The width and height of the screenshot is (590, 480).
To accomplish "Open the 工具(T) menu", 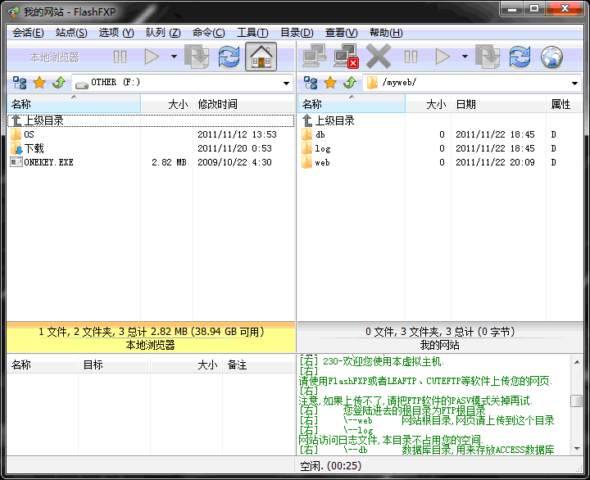I will click(x=252, y=33).
